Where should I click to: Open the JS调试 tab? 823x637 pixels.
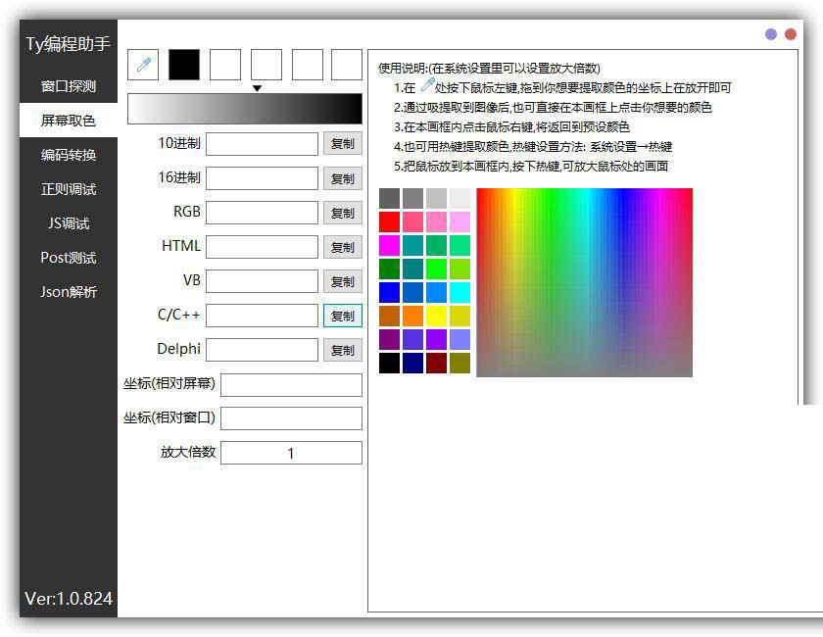(69, 223)
